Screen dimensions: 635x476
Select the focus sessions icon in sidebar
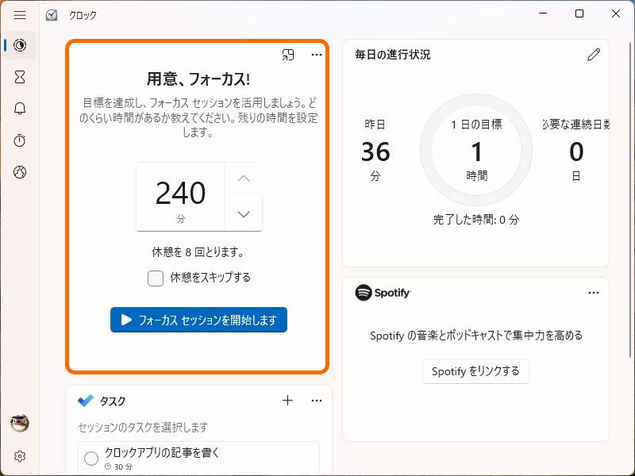[19, 45]
